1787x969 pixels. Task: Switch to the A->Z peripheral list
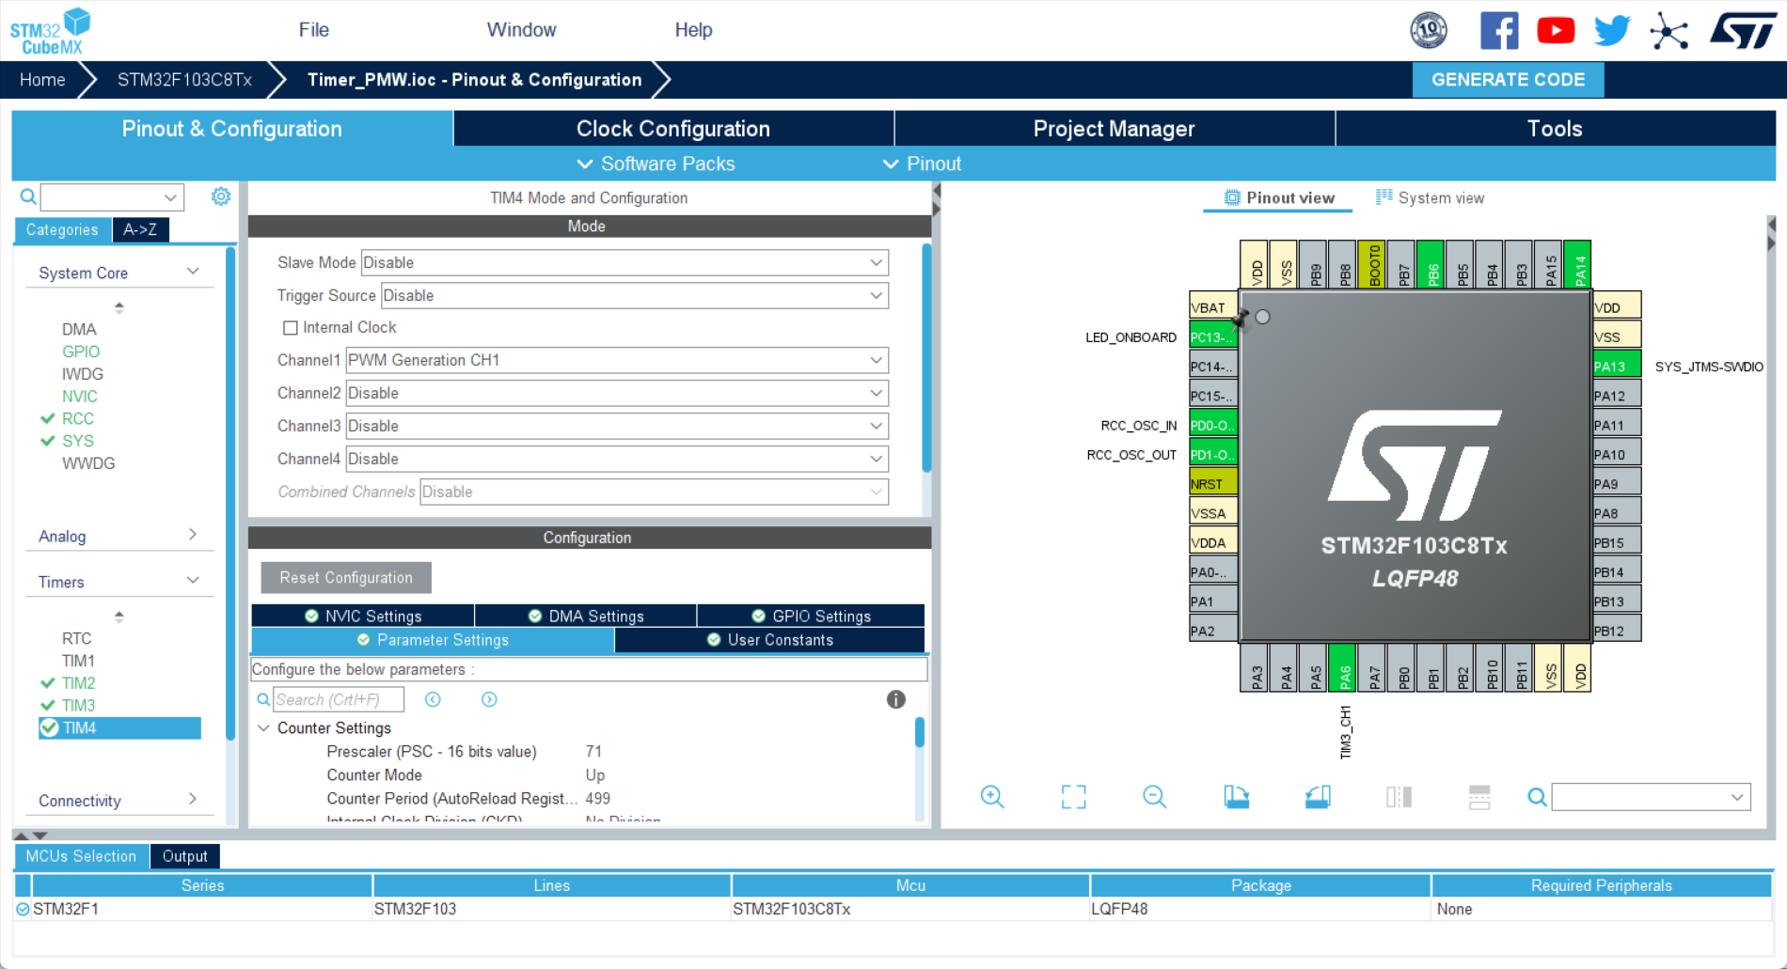(x=140, y=229)
